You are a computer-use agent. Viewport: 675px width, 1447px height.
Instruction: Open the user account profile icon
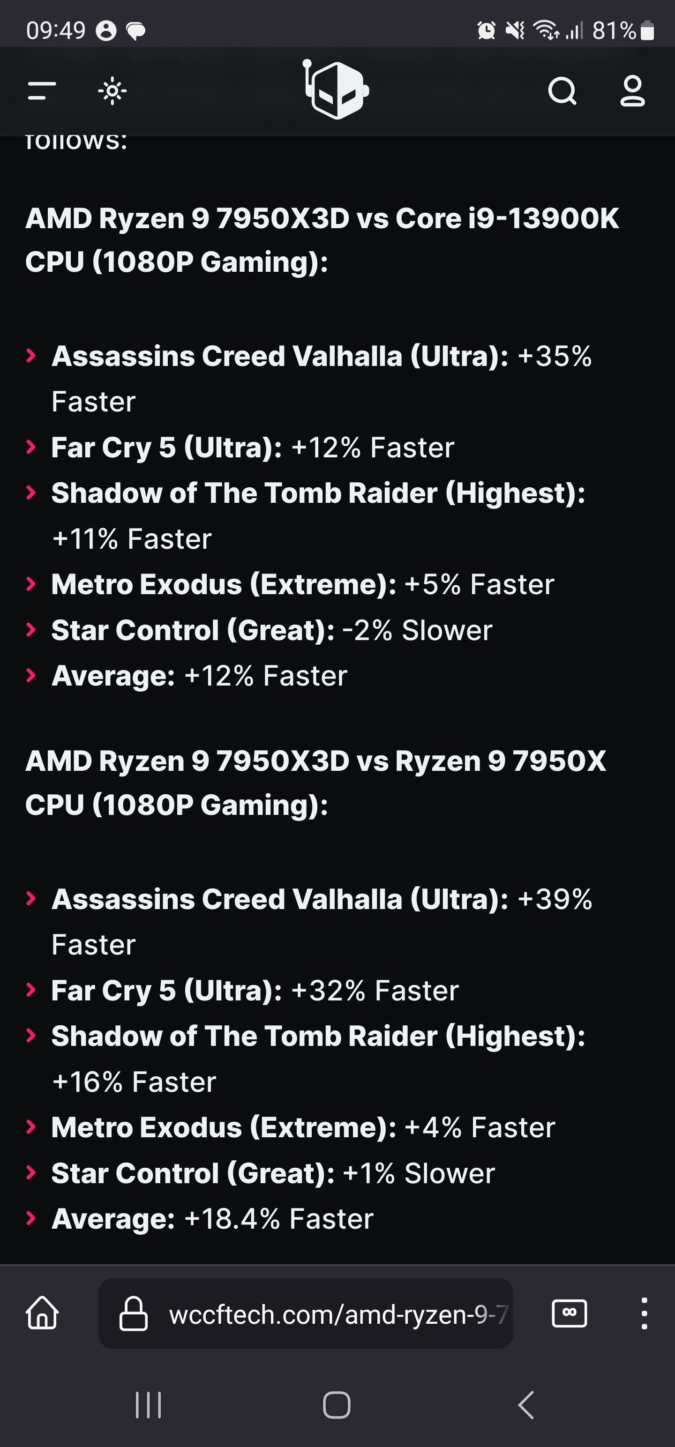[632, 90]
